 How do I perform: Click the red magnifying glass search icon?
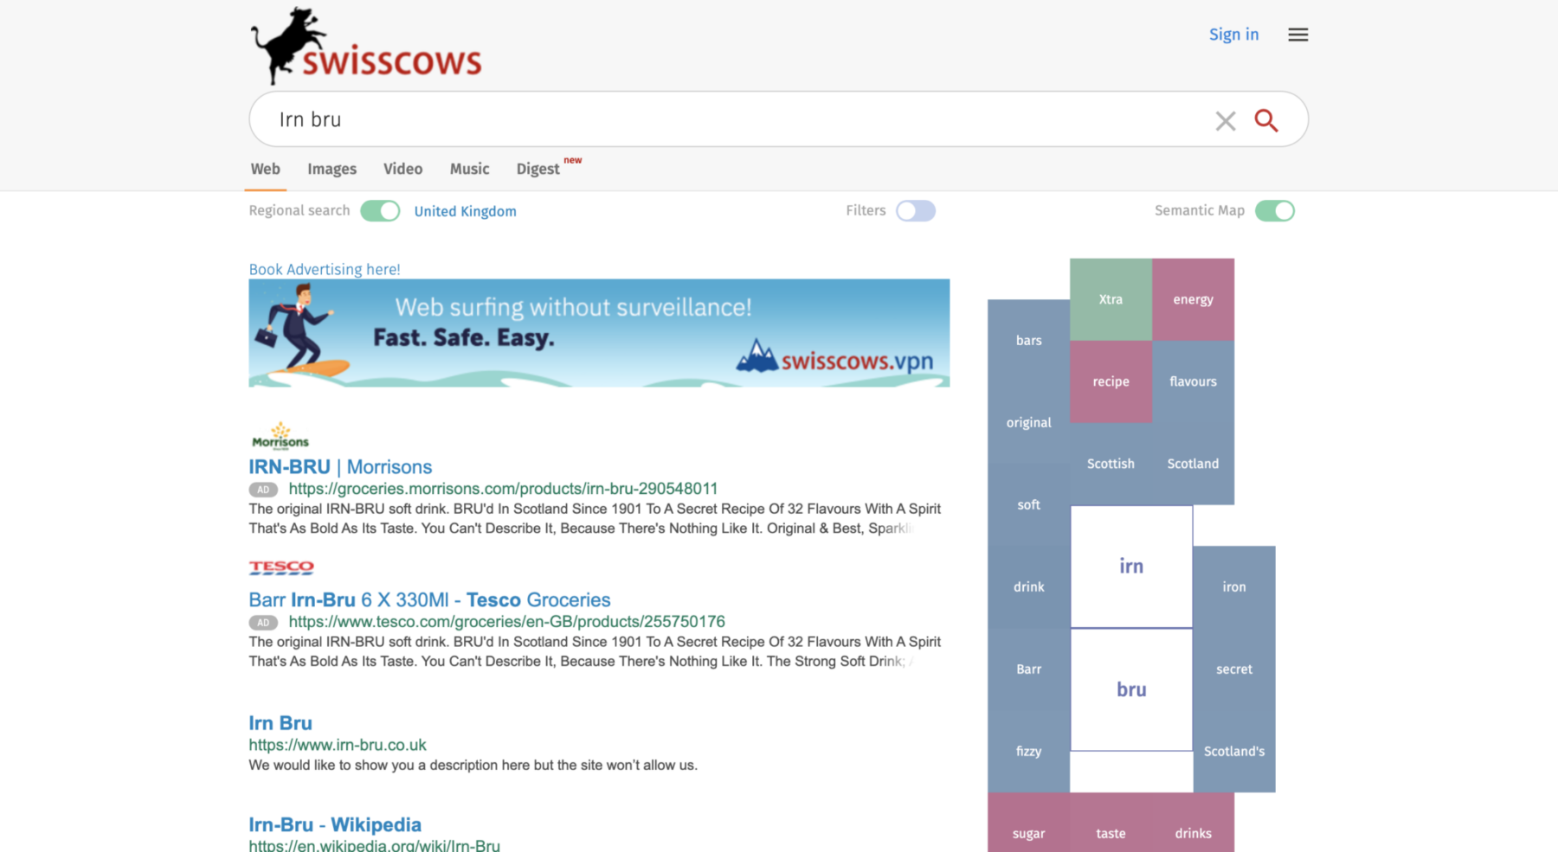tap(1265, 120)
